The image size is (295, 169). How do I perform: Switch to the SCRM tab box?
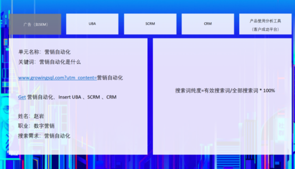point(150,24)
